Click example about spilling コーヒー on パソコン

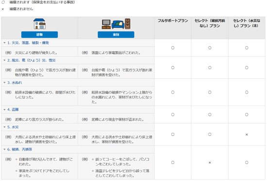click(122, 162)
